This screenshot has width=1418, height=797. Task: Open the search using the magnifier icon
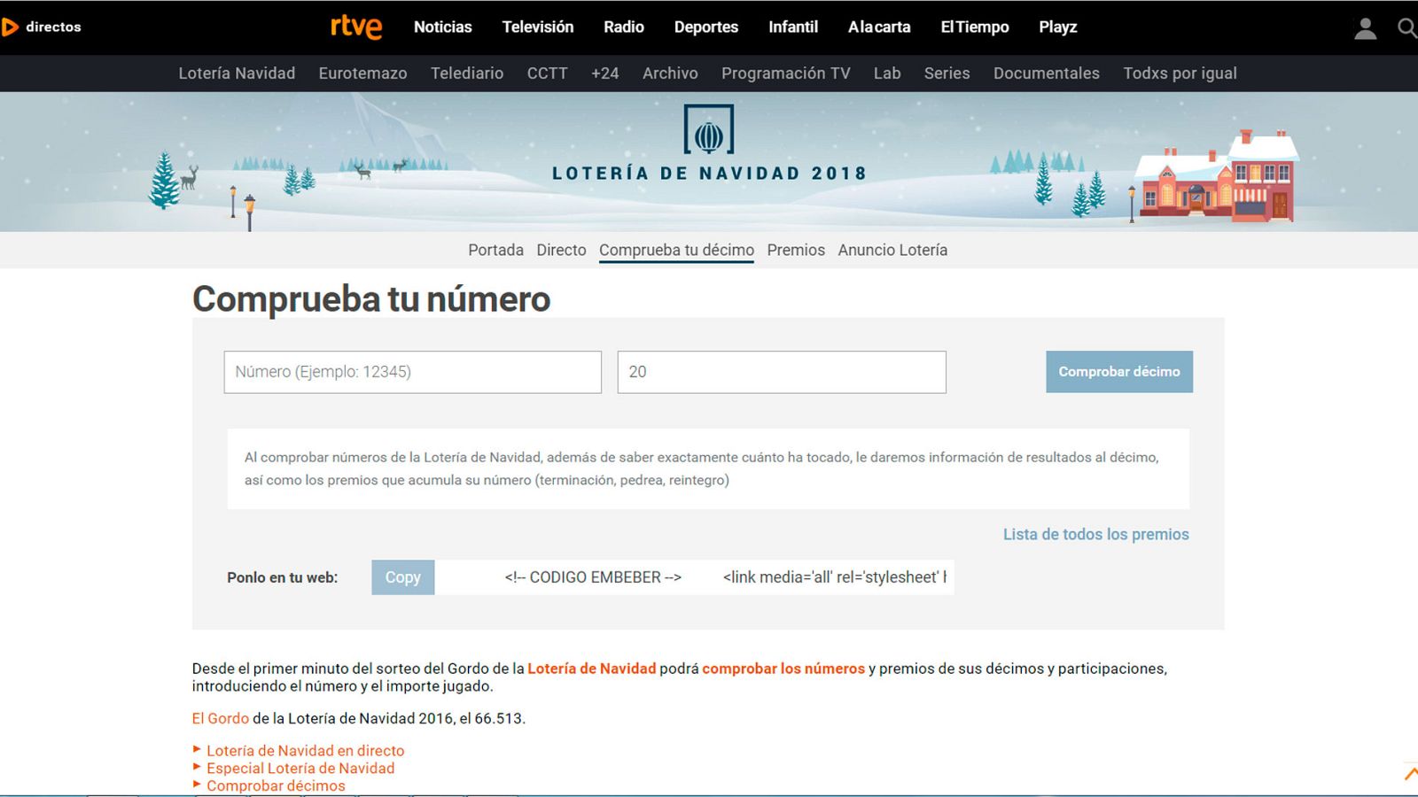click(x=1406, y=27)
